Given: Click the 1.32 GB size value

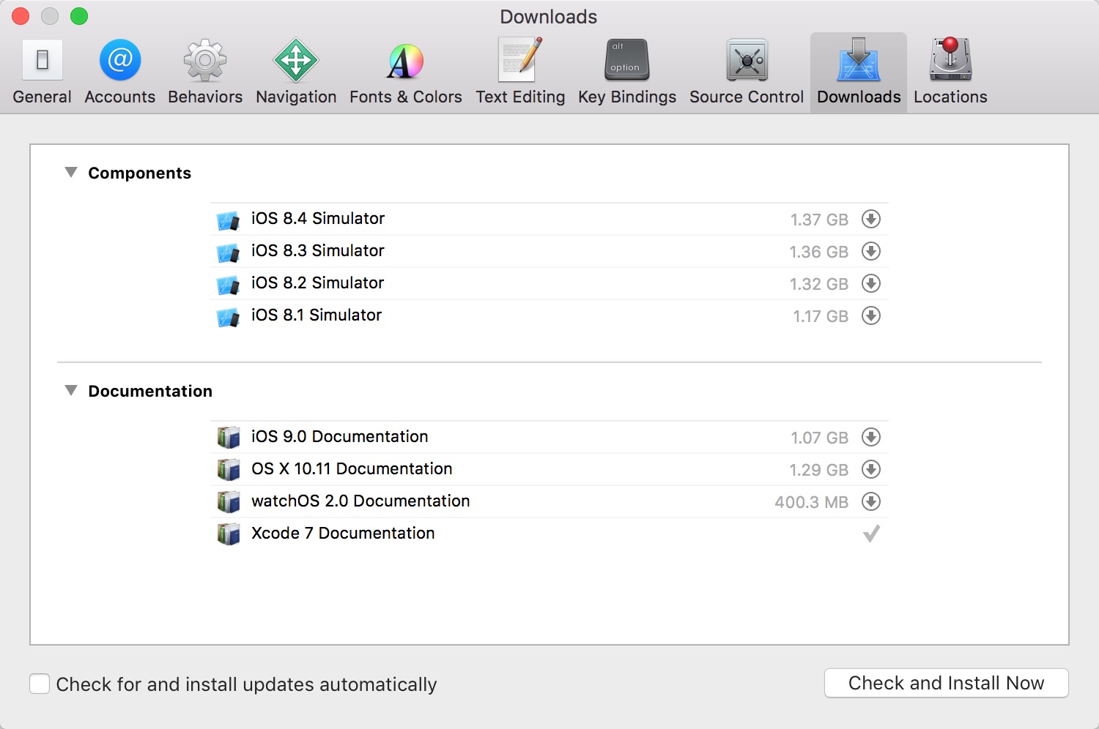Looking at the screenshot, I should click(819, 284).
